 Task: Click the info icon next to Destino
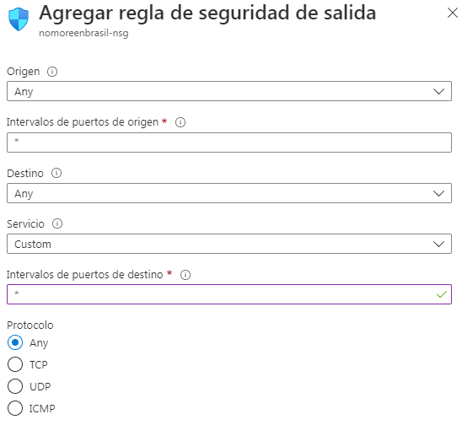pyautogui.click(x=56, y=173)
